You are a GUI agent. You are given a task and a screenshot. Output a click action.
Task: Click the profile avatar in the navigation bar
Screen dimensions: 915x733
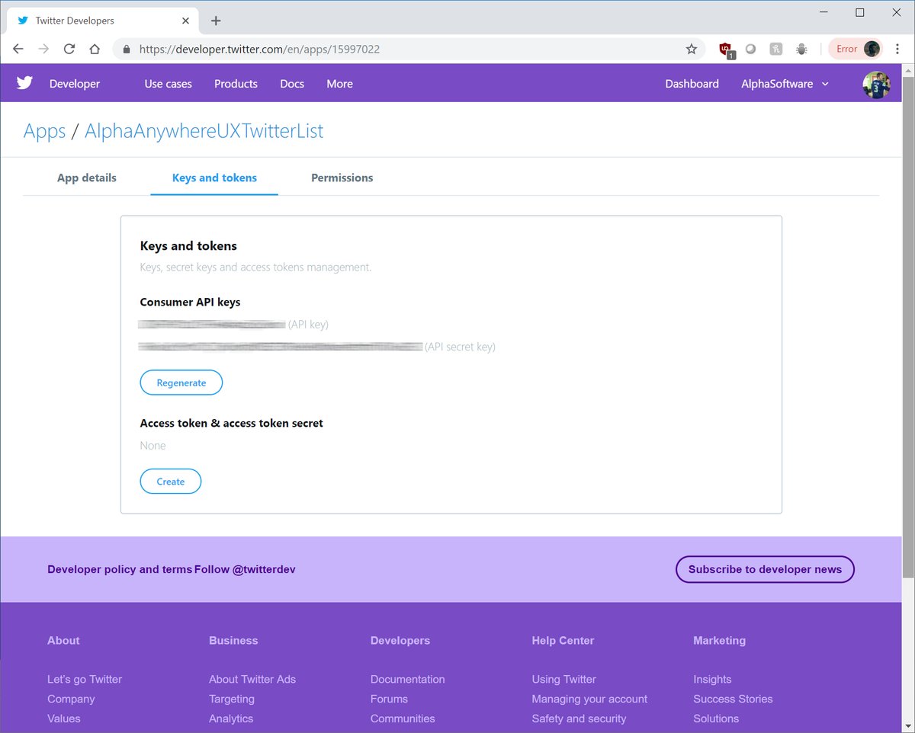click(x=876, y=85)
